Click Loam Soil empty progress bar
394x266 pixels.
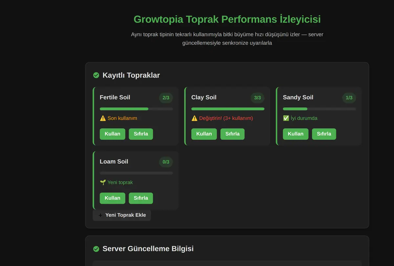pos(136,173)
